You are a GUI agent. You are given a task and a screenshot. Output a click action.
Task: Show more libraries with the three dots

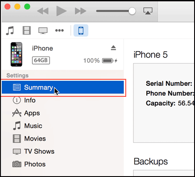pyautogui.click(x=60, y=30)
